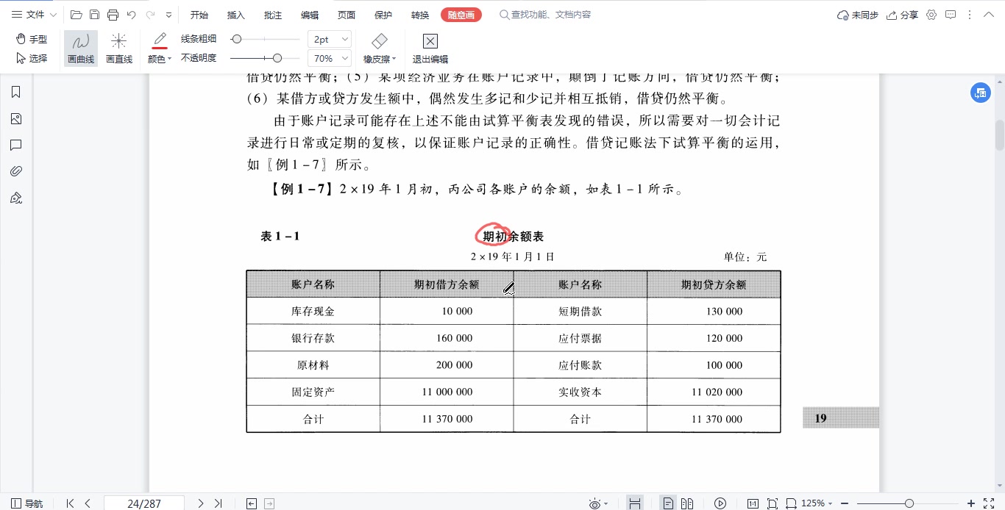Open the 颜色 pen color picker
Viewport: 1005px width, 510px height.
[x=158, y=58]
